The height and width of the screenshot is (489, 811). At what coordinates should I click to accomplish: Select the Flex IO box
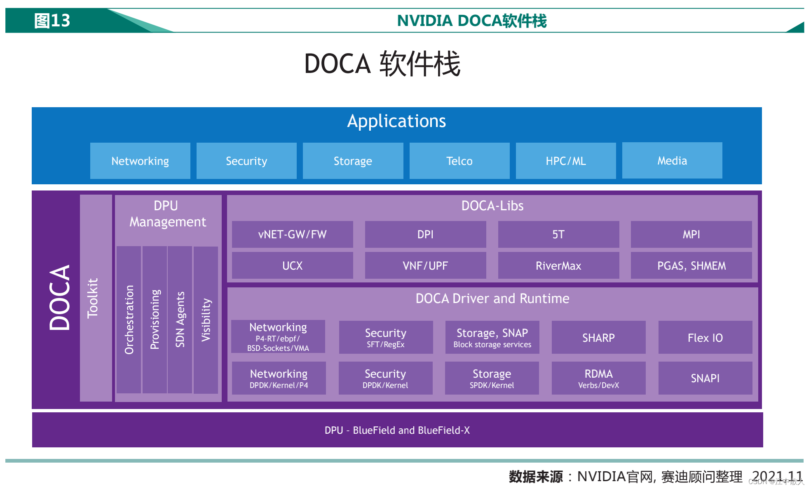coord(705,337)
